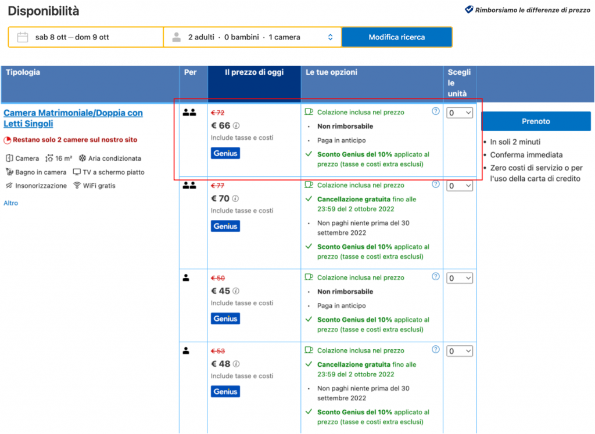Click Genius badge under € 66 price

[x=225, y=153]
